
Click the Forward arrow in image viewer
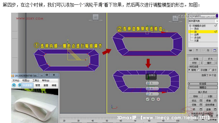click(x=19, y=85)
